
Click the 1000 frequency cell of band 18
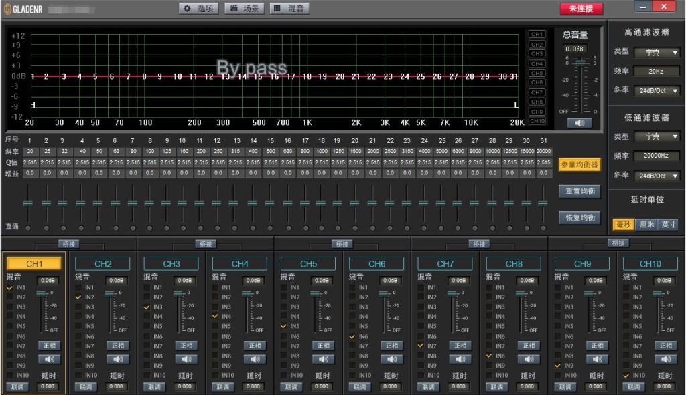322,152
